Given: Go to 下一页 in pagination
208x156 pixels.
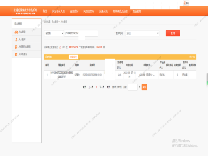Looking at the screenshot, I should click(102, 87).
